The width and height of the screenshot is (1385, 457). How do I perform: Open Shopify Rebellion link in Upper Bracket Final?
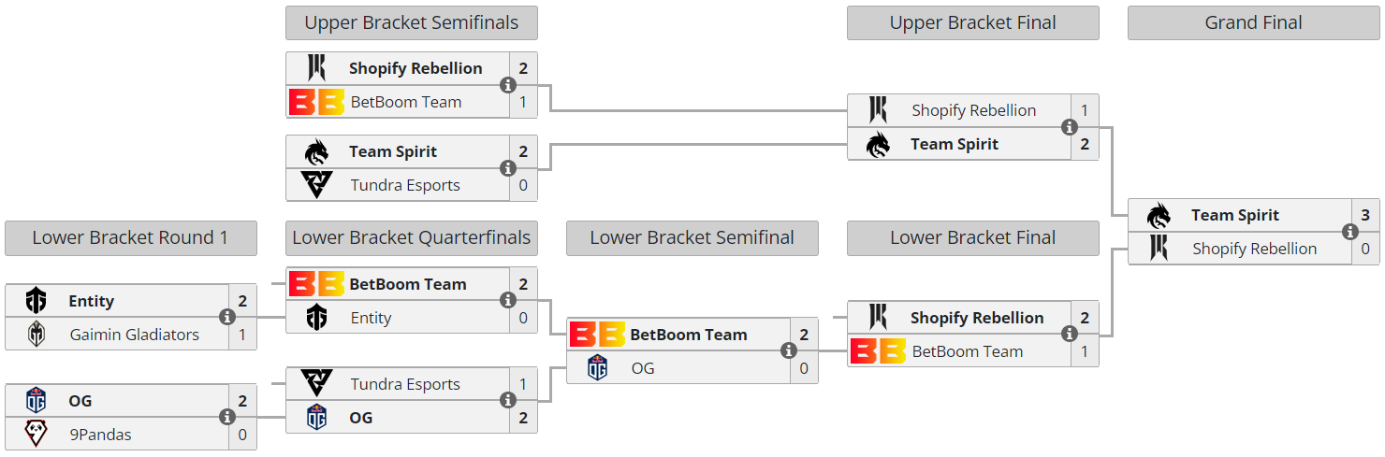tap(973, 110)
